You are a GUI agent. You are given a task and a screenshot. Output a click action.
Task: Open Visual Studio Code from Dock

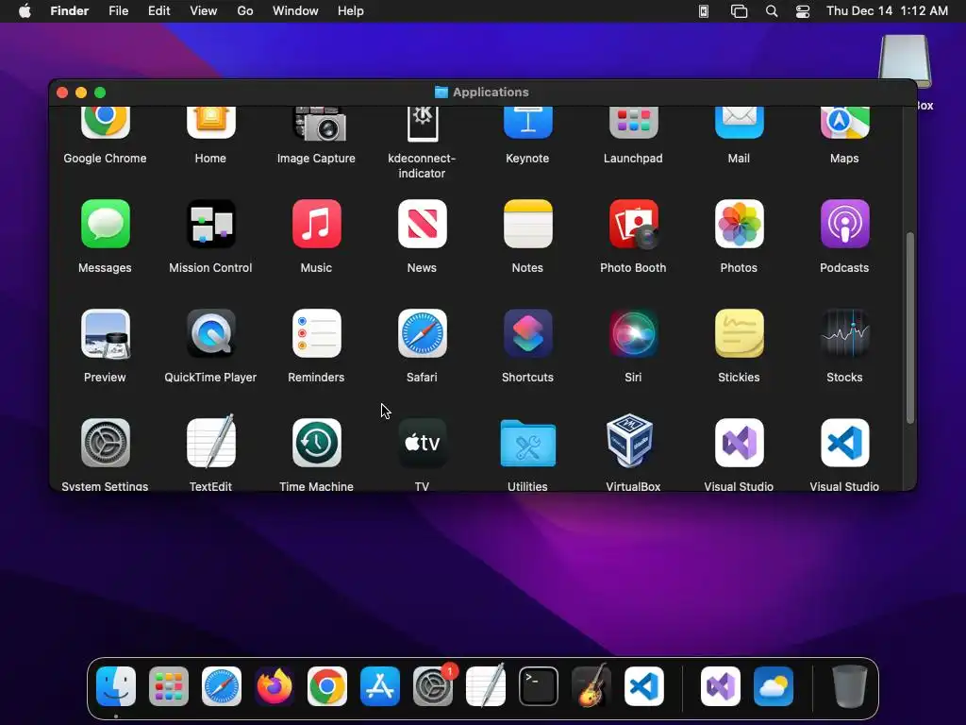[644, 686]
